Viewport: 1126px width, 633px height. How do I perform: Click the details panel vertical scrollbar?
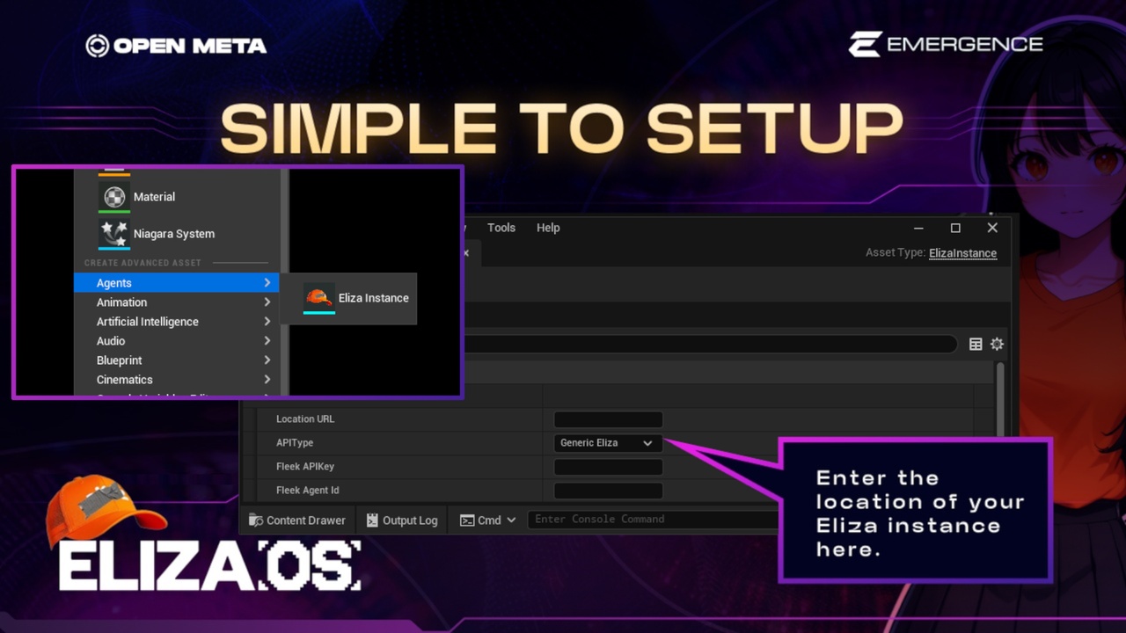click(1000, 400)
